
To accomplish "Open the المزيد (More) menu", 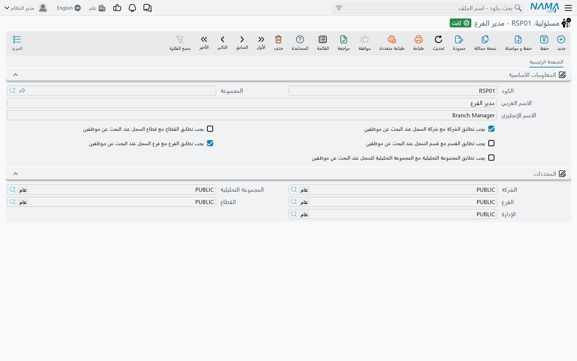I will (x=17, y=42).
